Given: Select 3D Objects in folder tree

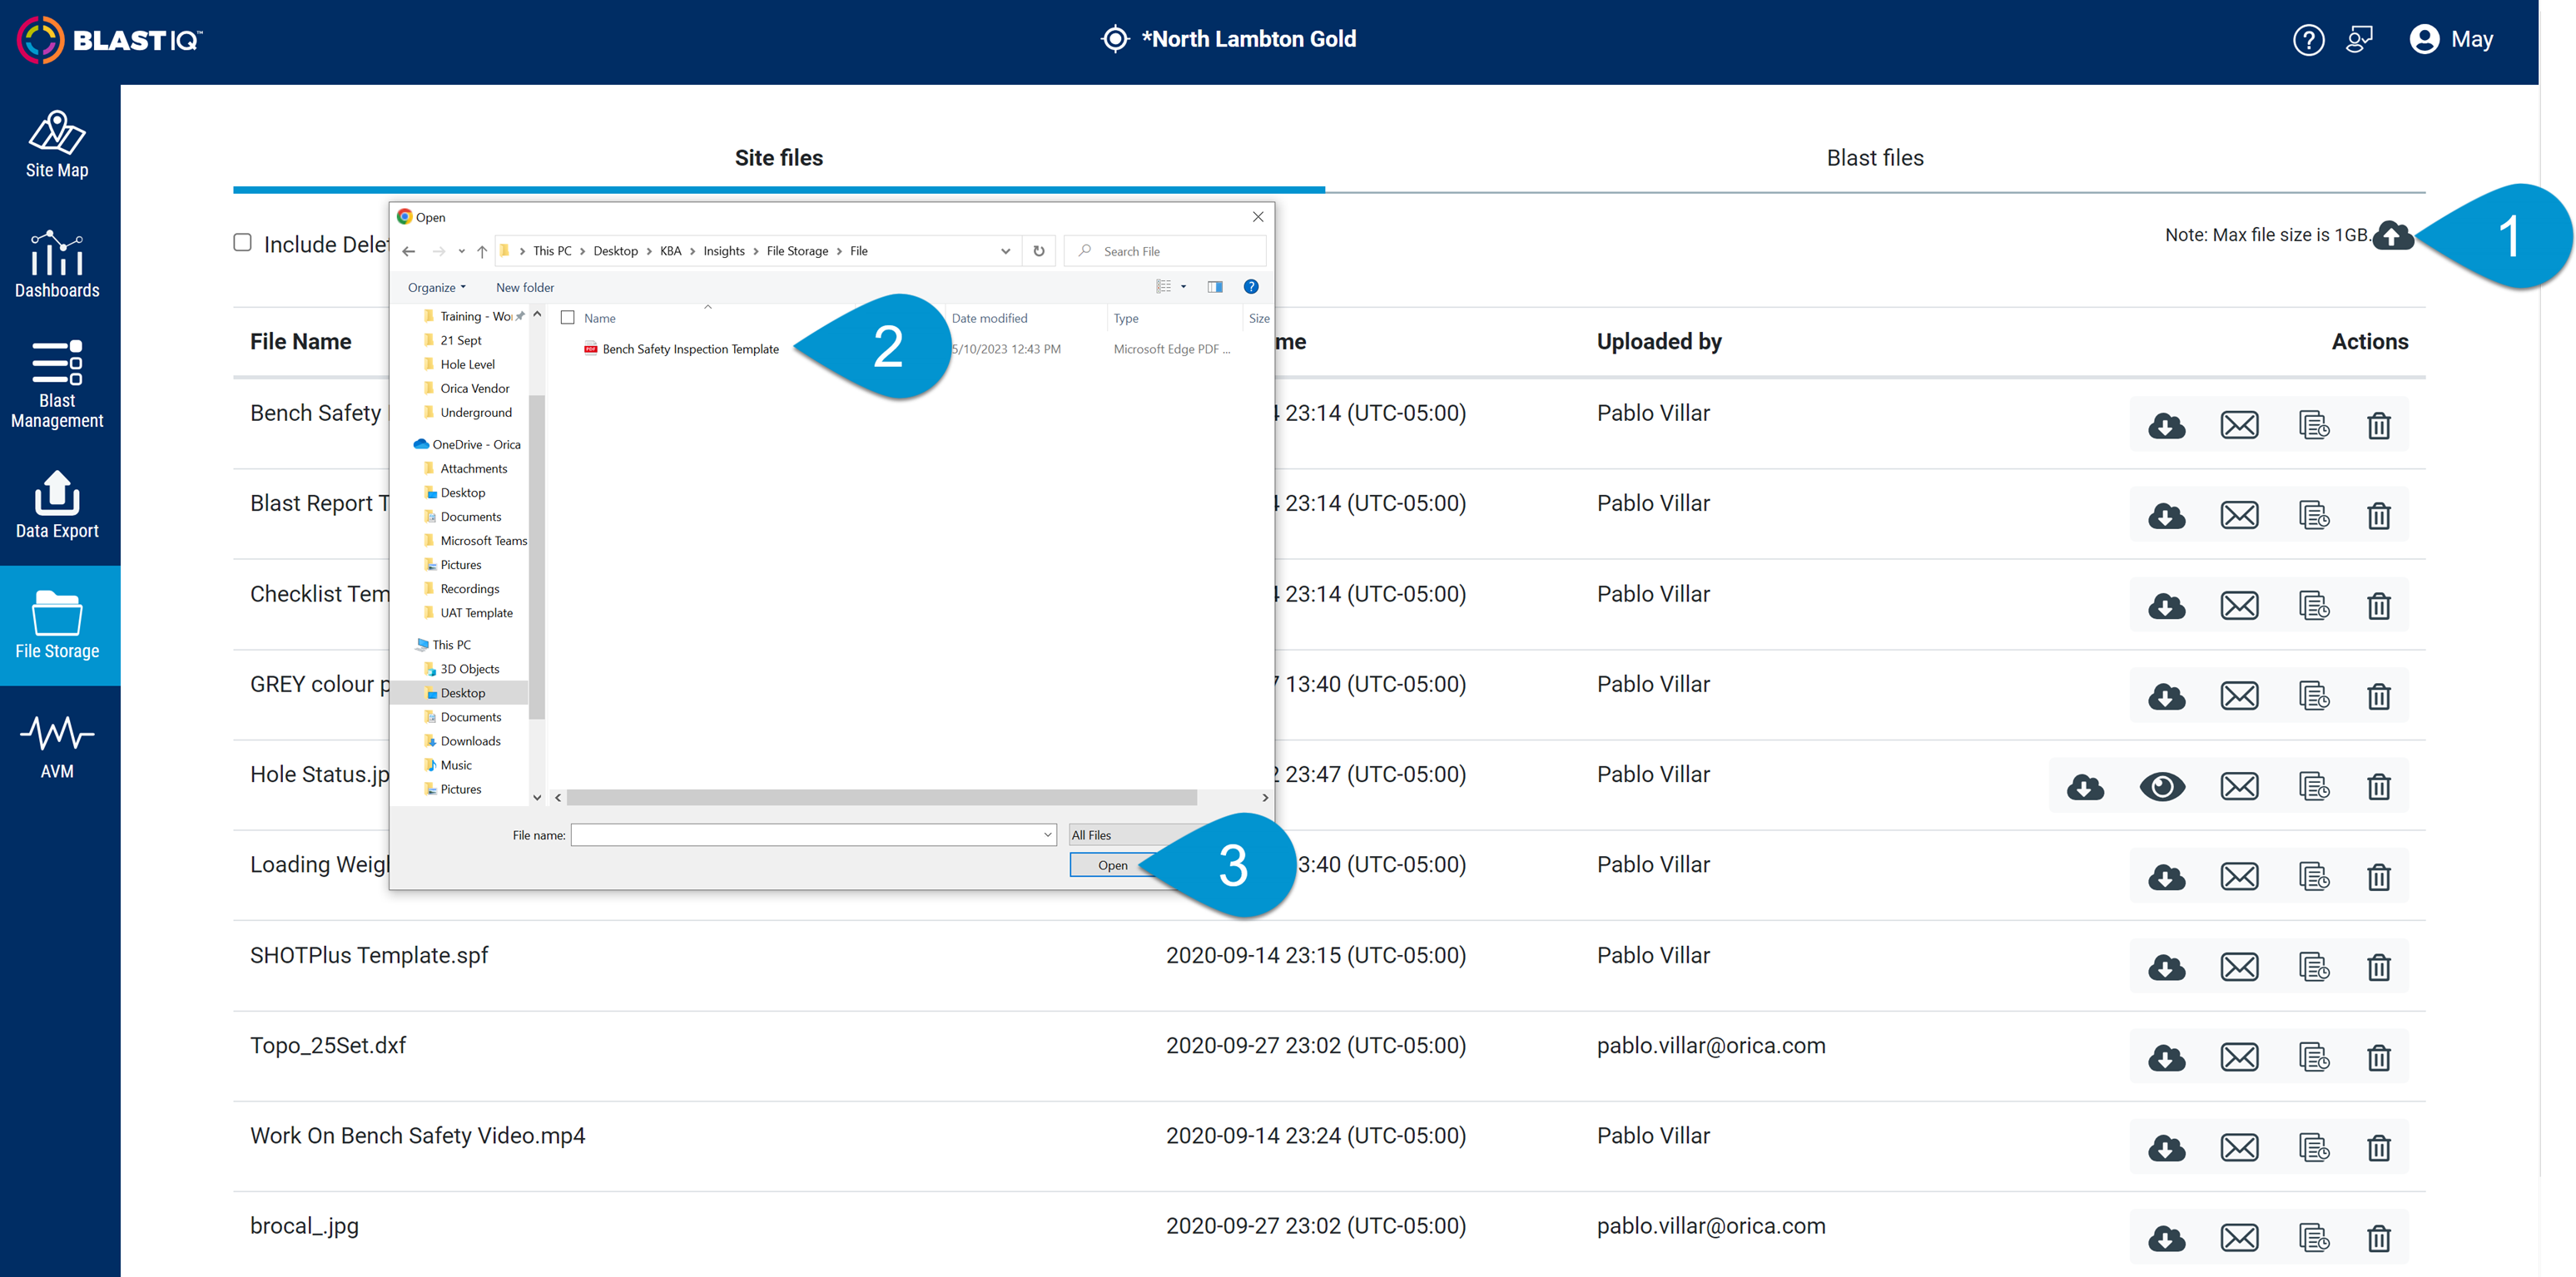Looking at the screenshot, I should tap(461, 670).
